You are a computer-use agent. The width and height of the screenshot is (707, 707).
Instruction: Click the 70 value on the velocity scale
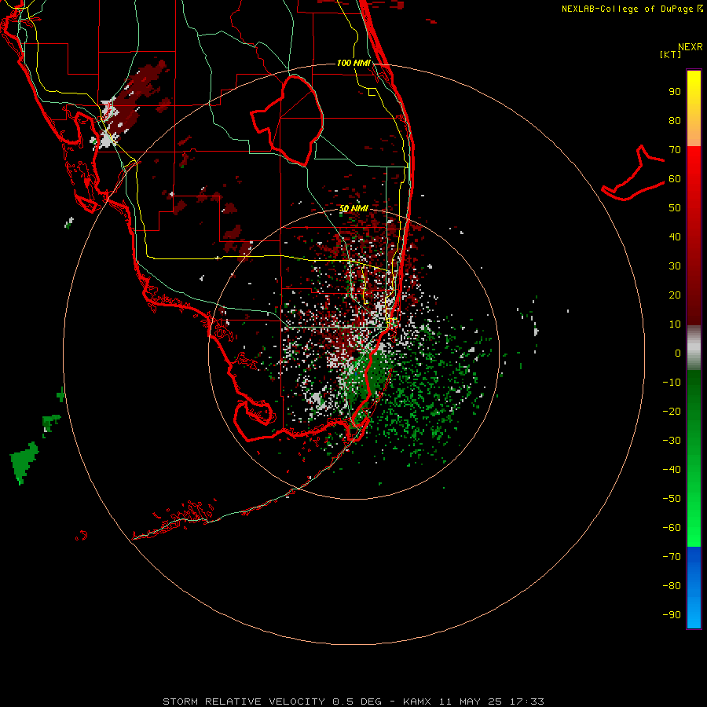coord(675,150)
